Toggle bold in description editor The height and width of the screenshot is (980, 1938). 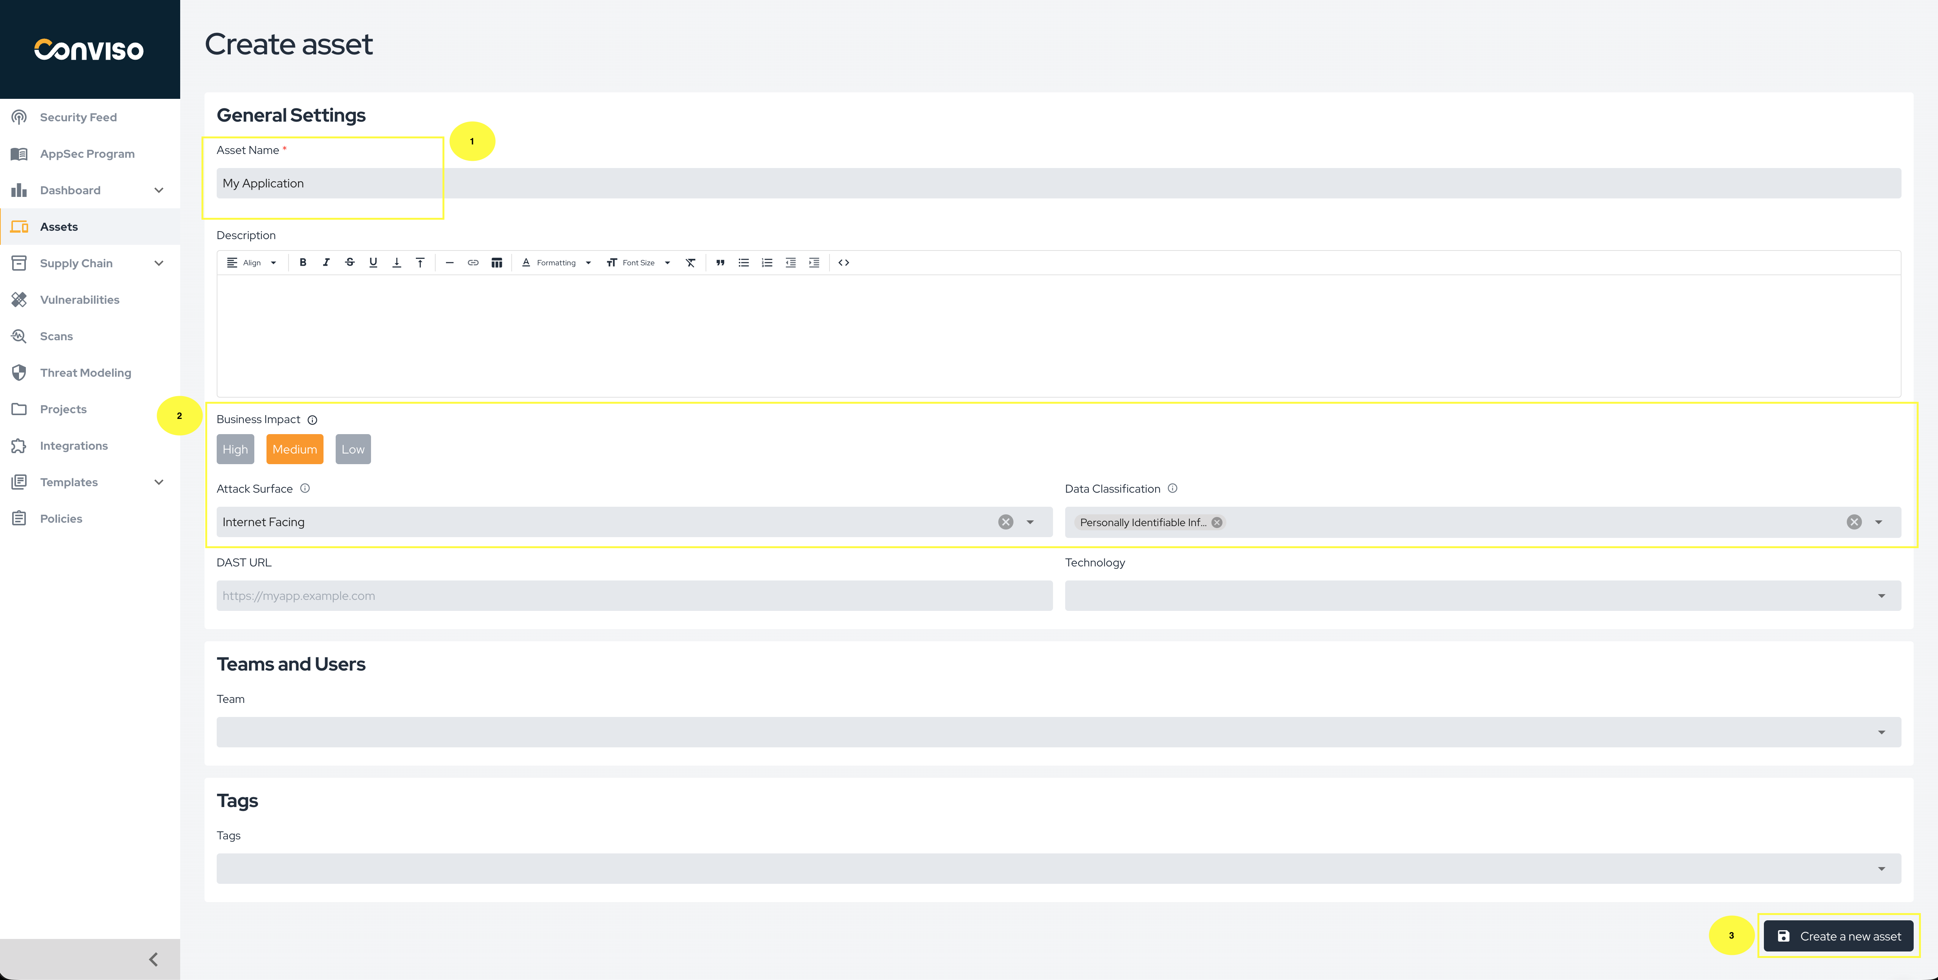point(303,263)
